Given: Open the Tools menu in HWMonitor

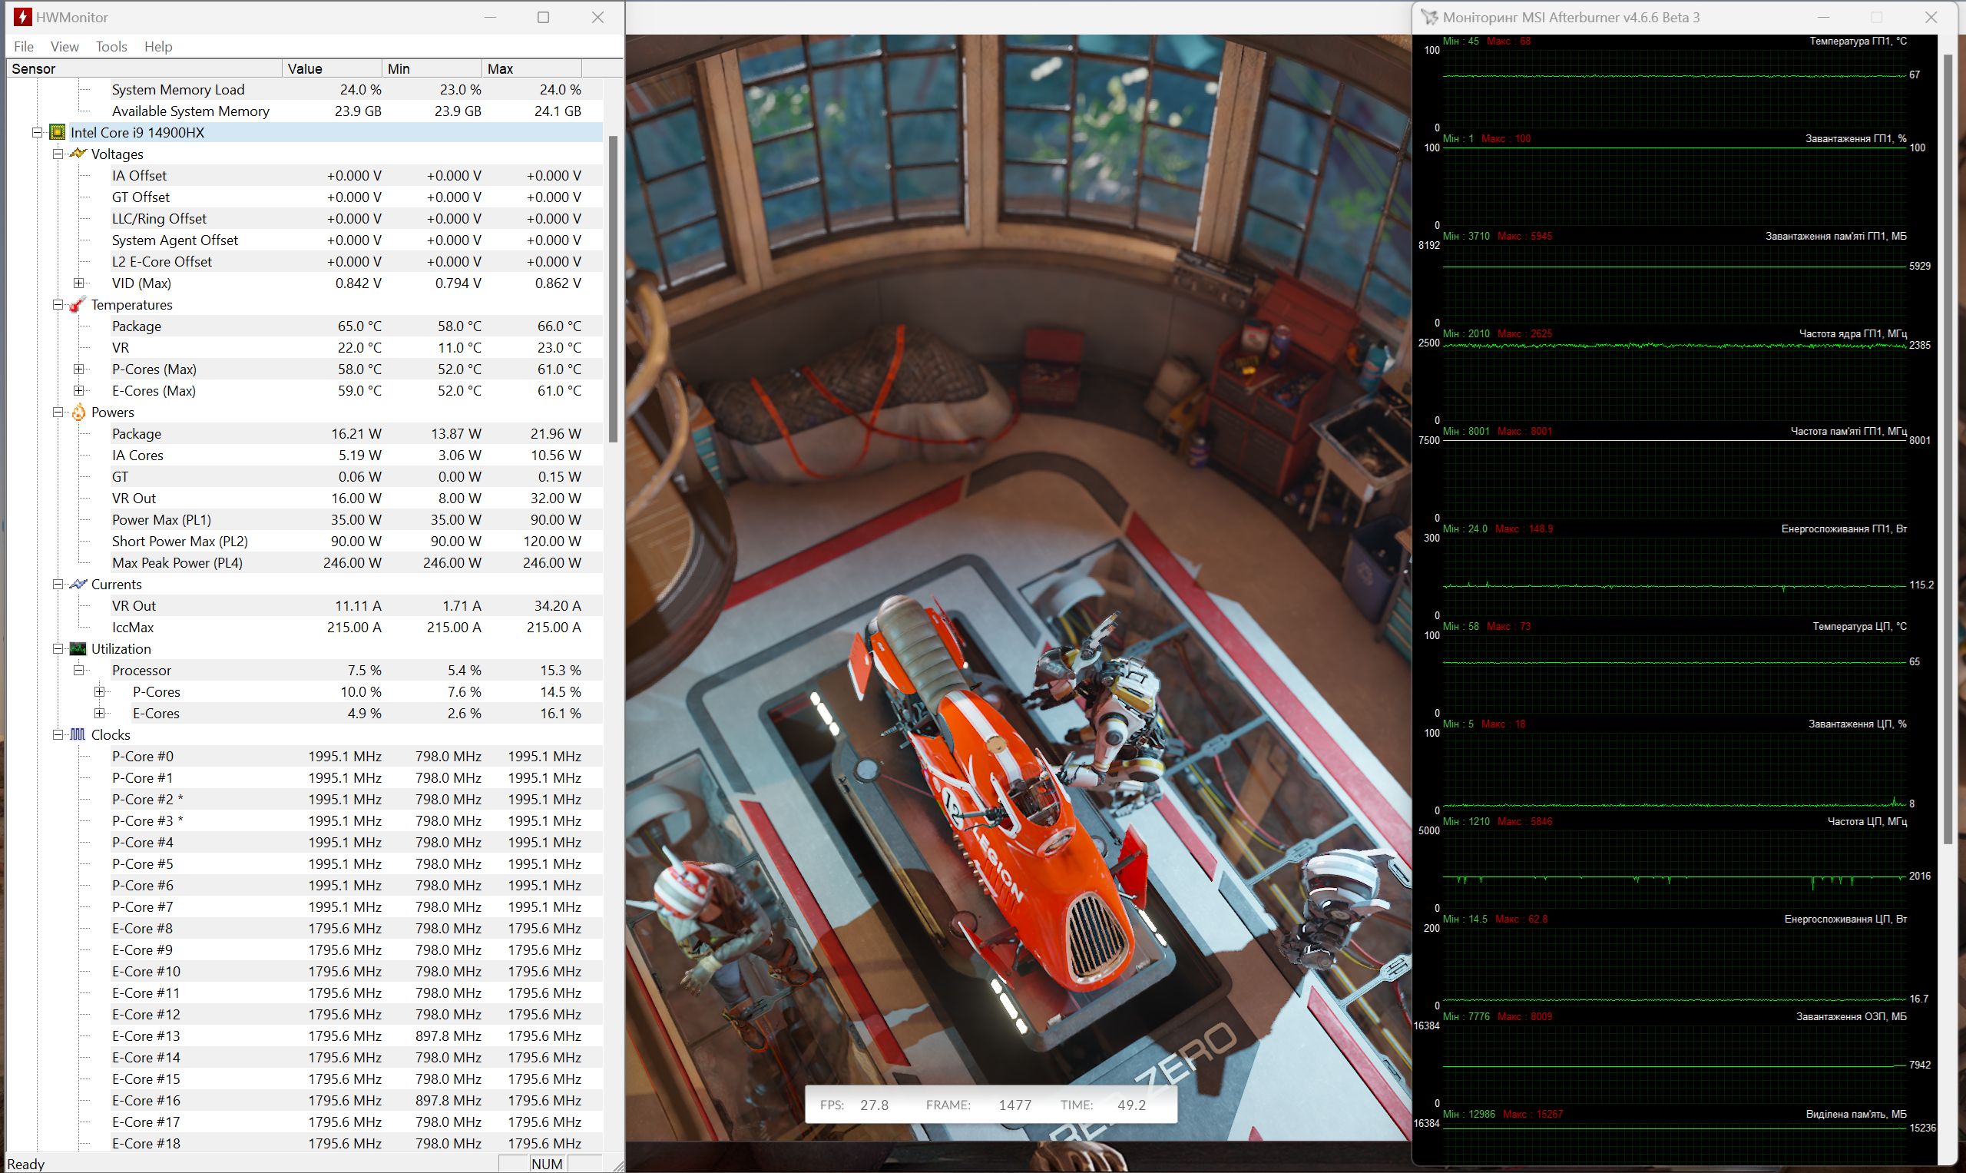Looking at the screenshot, I should (111, 47).
